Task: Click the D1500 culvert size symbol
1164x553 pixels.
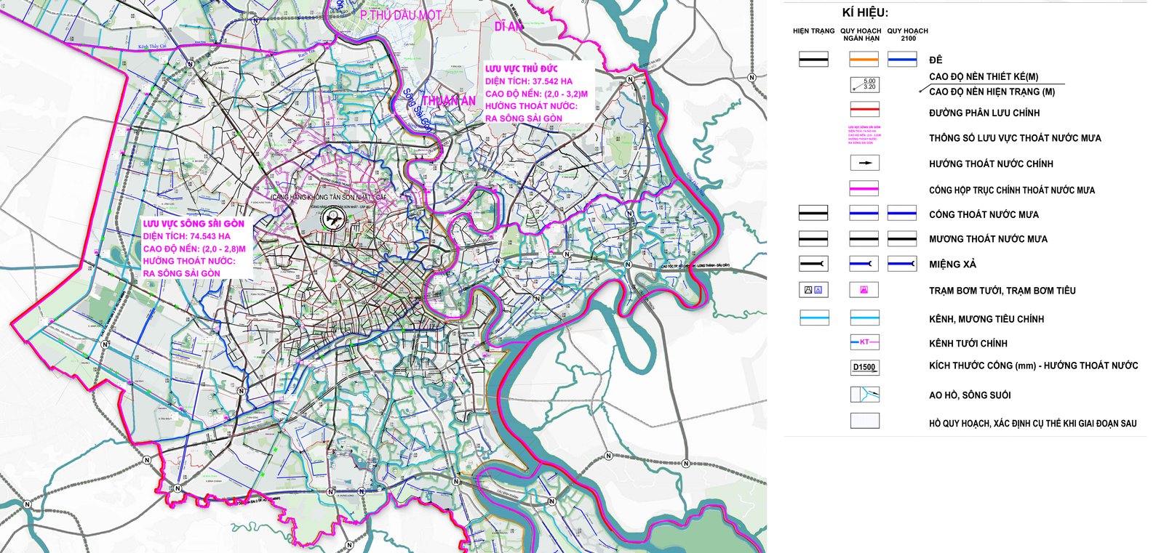Action: (x=864, y=368)
